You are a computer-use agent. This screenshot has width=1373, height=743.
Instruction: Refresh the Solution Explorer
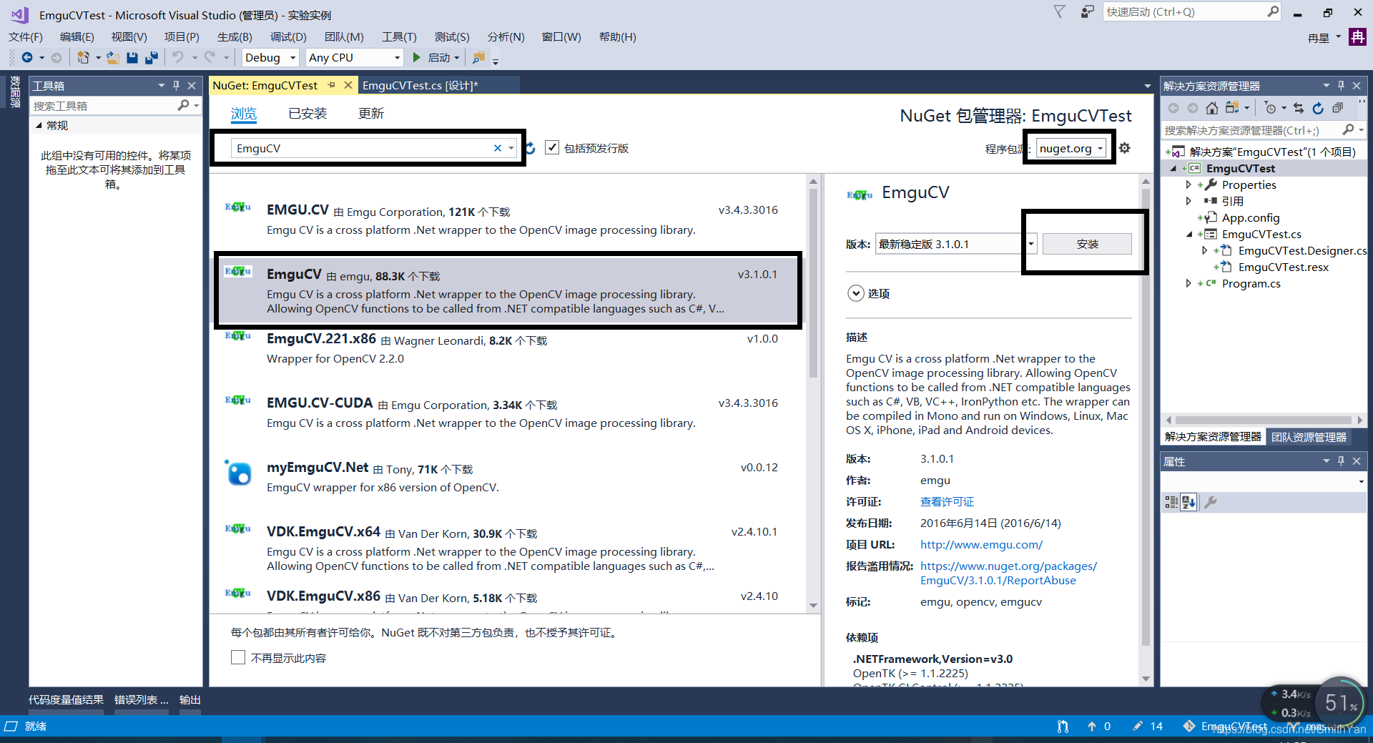pos(1318,108)
